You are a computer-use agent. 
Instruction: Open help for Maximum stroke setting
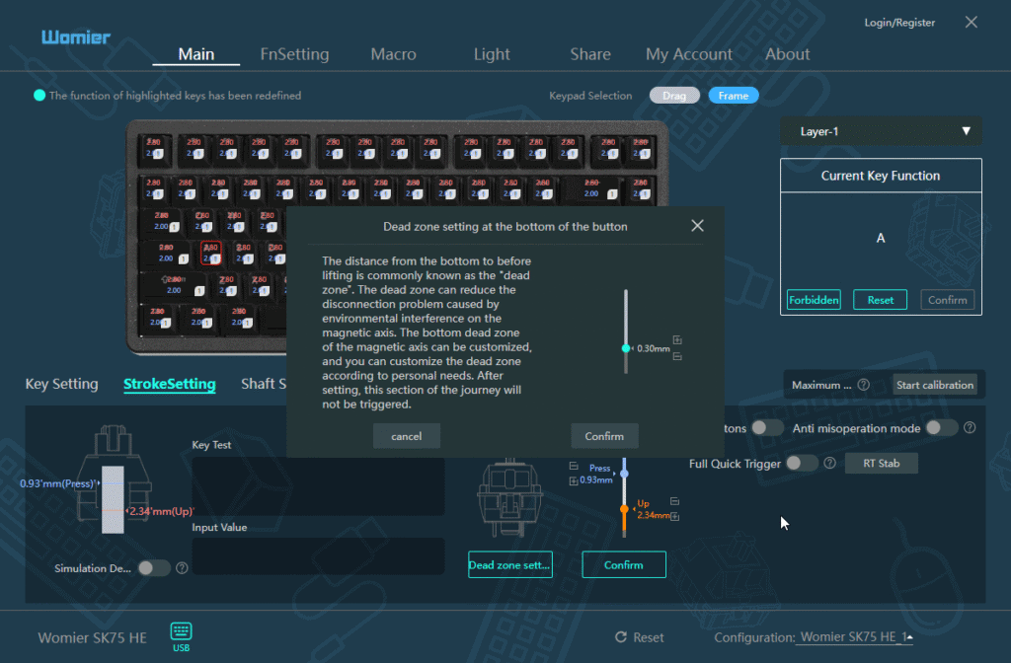(x=864, y=385)
